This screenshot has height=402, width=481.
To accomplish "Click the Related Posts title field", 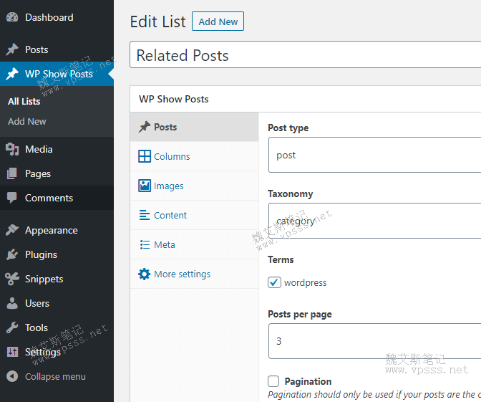I will [305, 54].
